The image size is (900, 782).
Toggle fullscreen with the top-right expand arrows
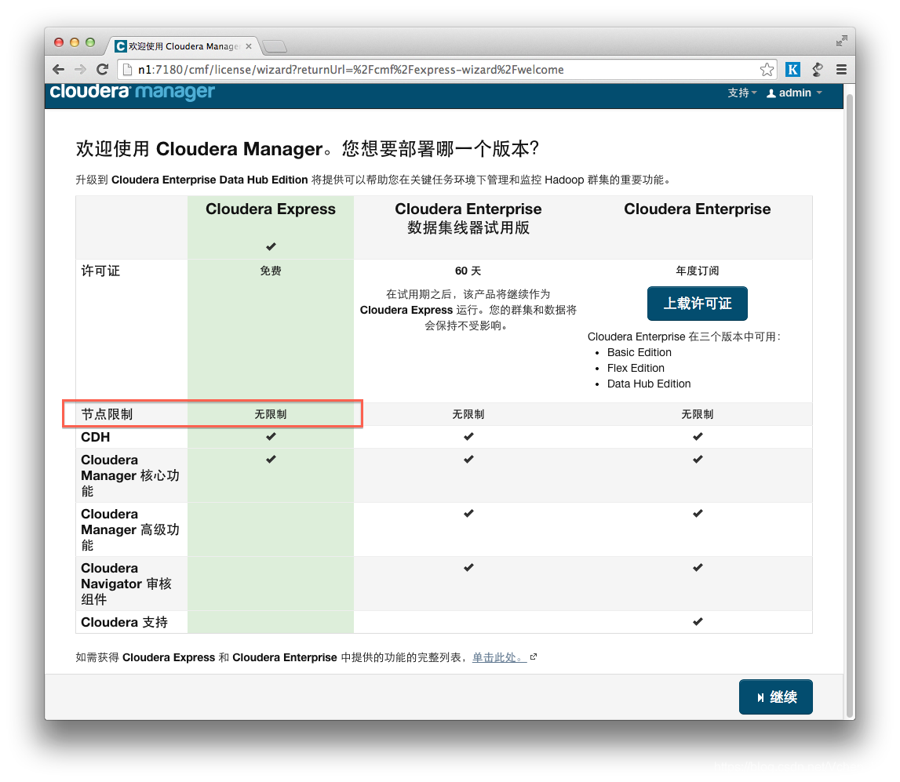point(841,41)
